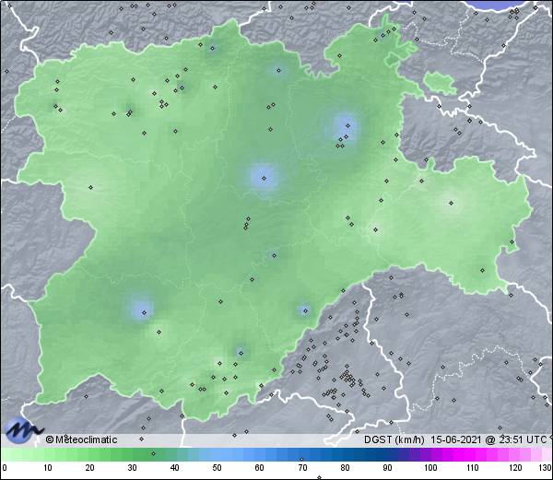Click the date 15-06-2021

pyautogui.click(x=456, y=439)
